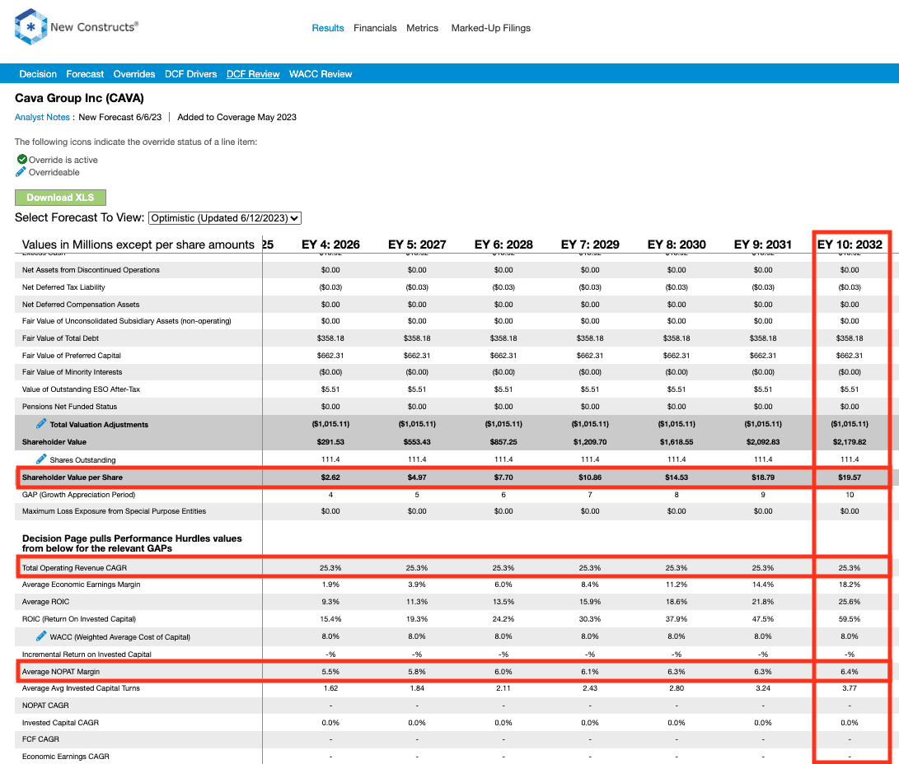The width and height of the screenshot is (899, 764).
Task: Go to the Decision page
Action: pos(38,74)
